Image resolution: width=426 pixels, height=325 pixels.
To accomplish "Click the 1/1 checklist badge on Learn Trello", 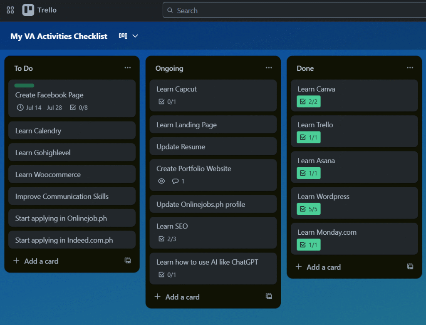I will [309, 137].
